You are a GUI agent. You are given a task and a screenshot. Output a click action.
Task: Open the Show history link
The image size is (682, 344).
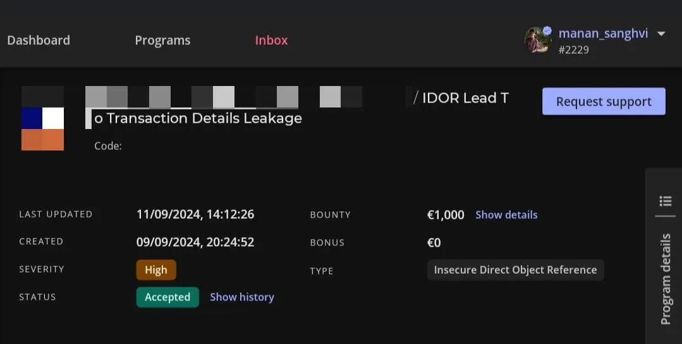coord(241,297)
